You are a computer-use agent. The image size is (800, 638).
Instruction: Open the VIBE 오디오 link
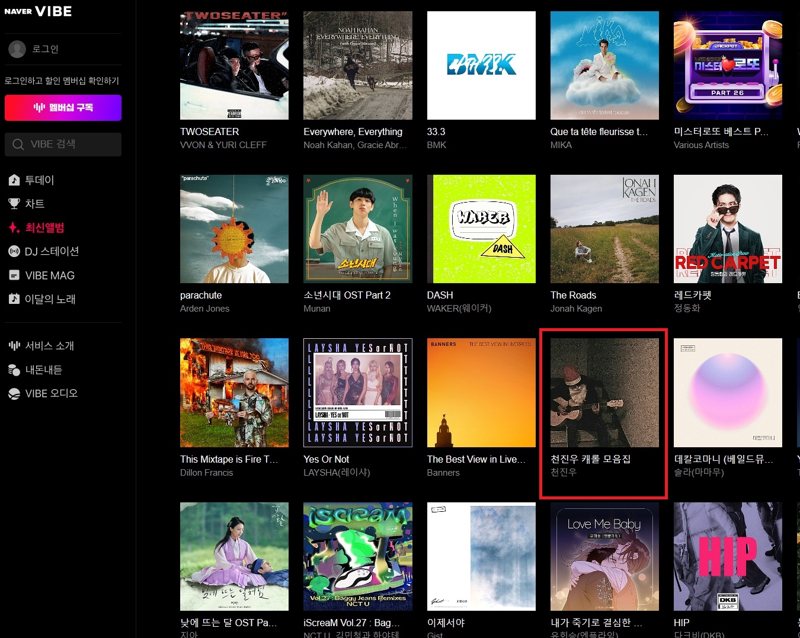tap(51, 393)
